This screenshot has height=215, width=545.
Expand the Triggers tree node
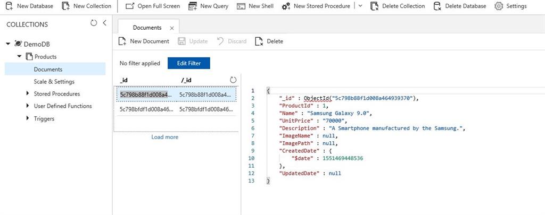pos(28,118)
